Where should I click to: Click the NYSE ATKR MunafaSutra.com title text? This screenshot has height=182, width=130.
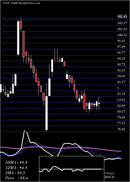point(21,3)
